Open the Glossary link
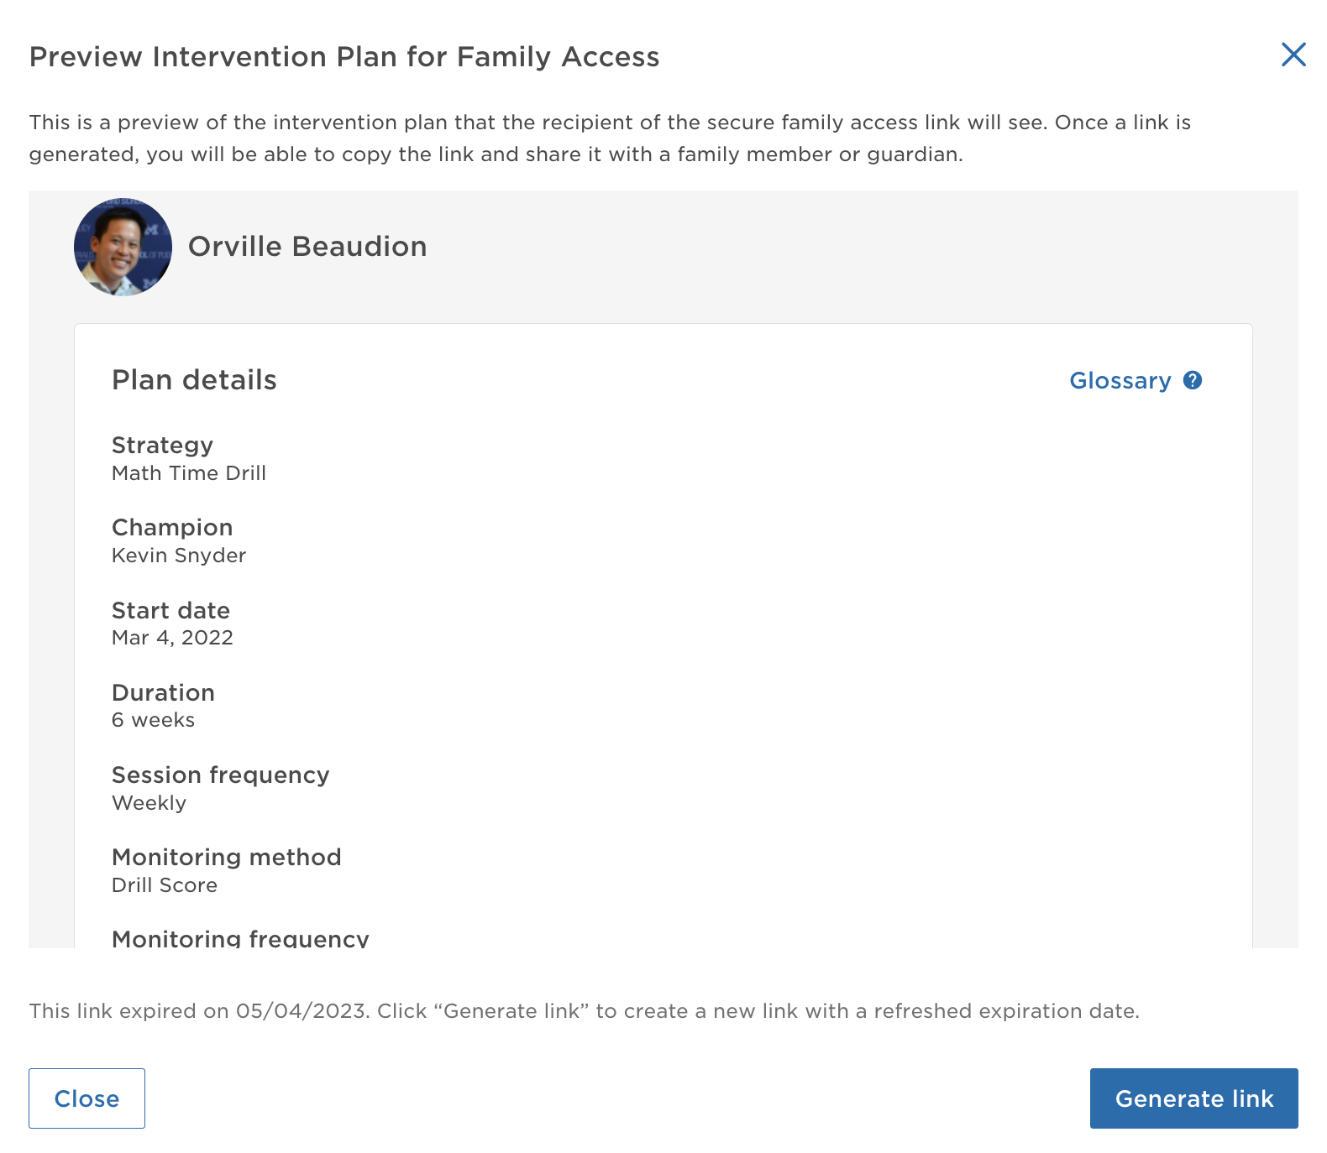This screenshot has width=1327, height=1153. (x=1120, y=381)
